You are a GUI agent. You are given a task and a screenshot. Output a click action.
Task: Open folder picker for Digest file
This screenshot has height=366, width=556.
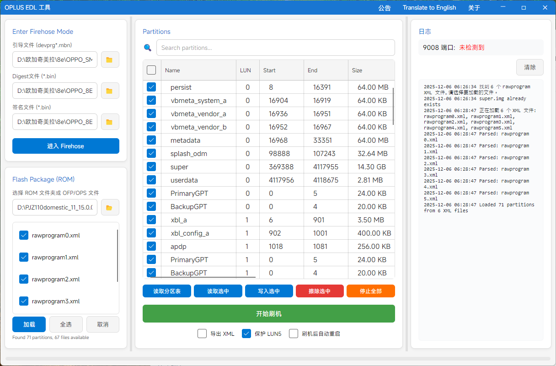pos(110,91)
